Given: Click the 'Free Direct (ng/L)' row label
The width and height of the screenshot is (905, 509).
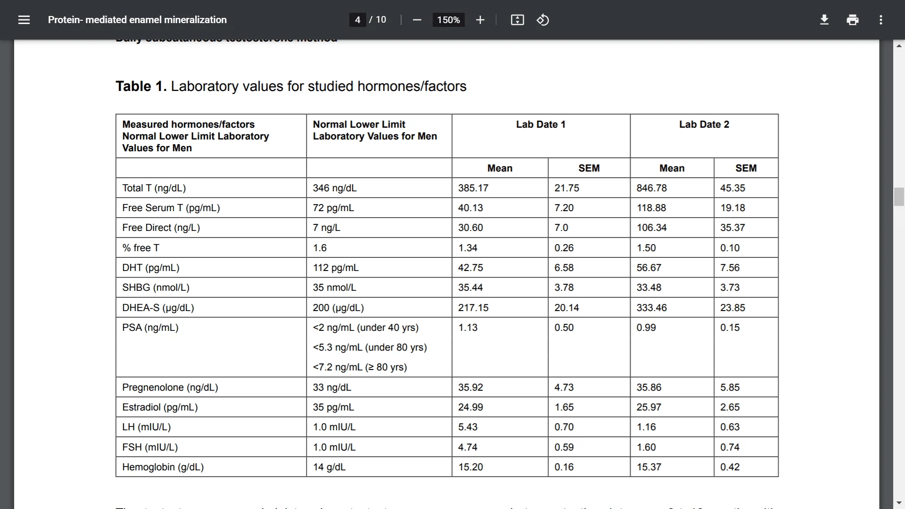Looking at the screenshot, I should [161, 228].
